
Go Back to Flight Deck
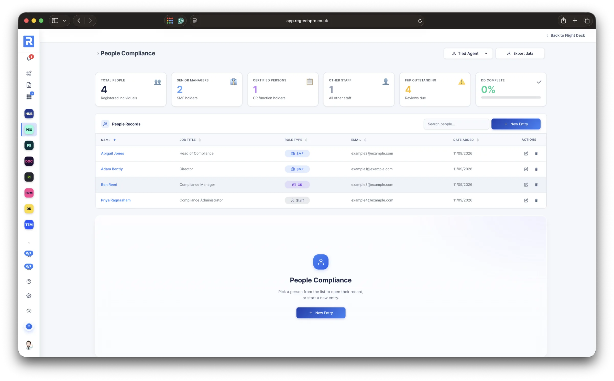coord(565,35)
